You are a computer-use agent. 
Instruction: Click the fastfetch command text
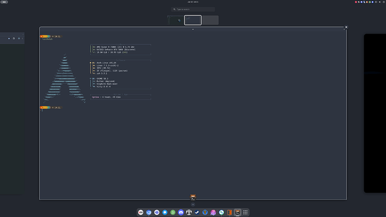(x=47, y=39)
